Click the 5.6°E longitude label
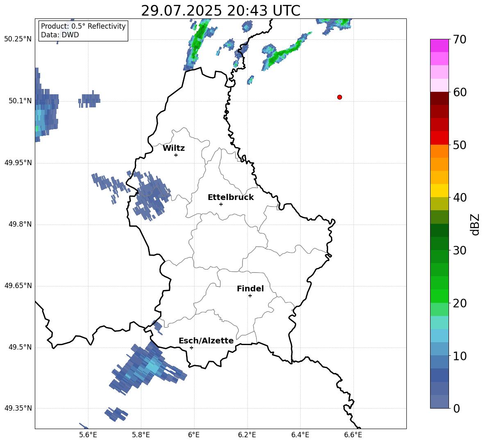 [x=88, y=435]
